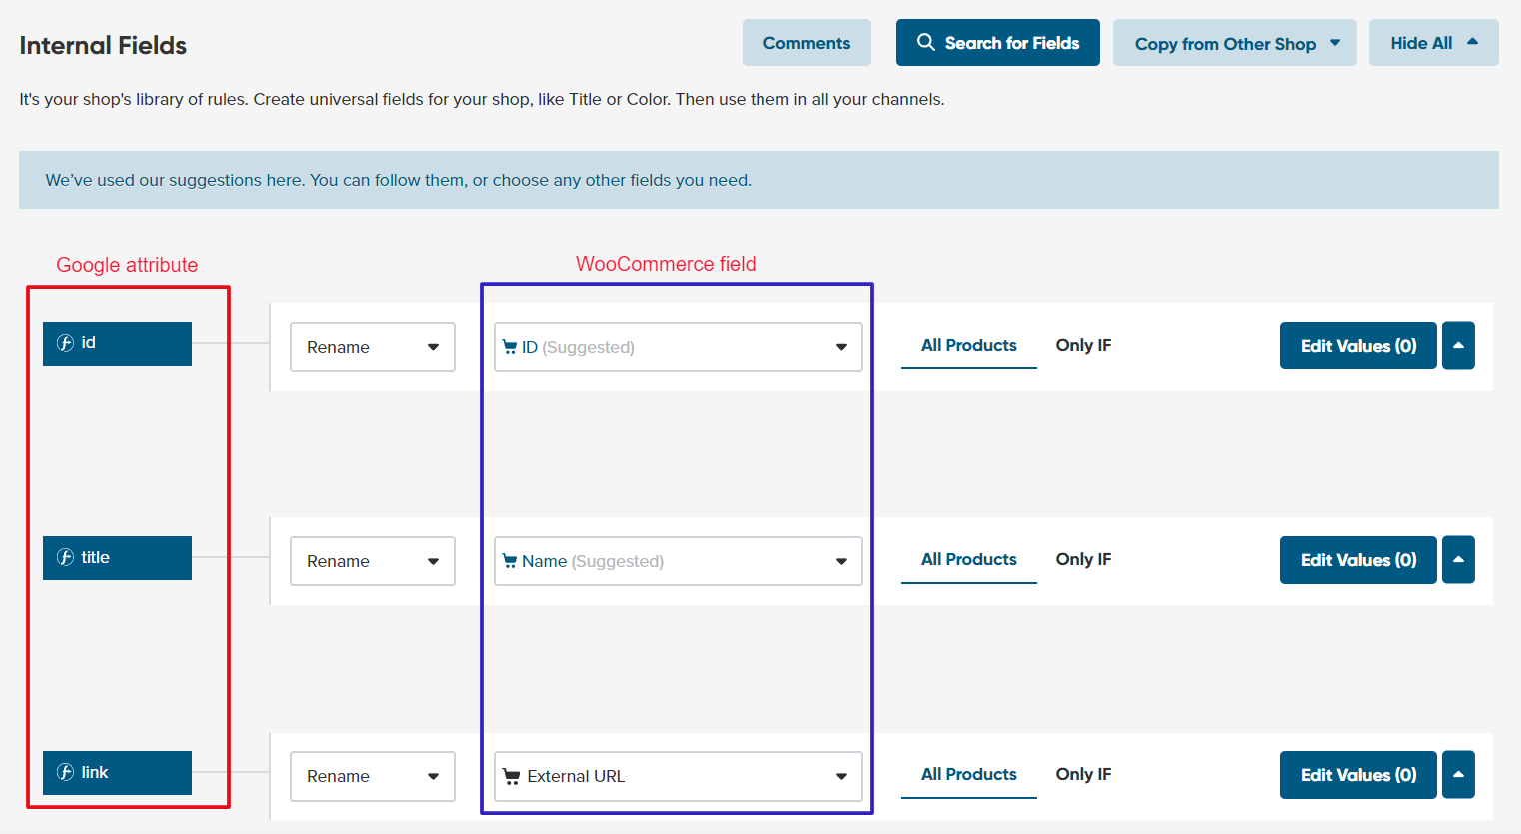Select the link field tag
Image resolution: width=1521 pixels, height=834 pixels.
[117, 773]
